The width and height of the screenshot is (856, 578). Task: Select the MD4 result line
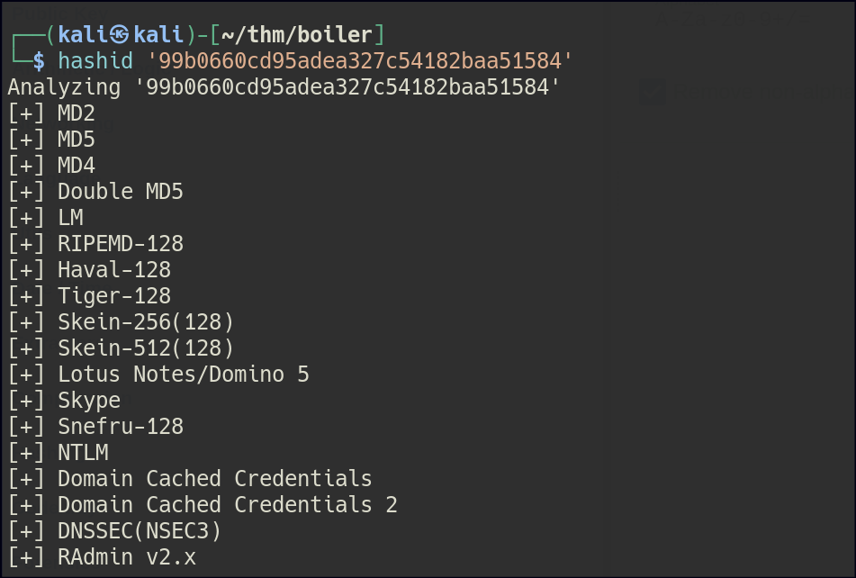[76, 166]
